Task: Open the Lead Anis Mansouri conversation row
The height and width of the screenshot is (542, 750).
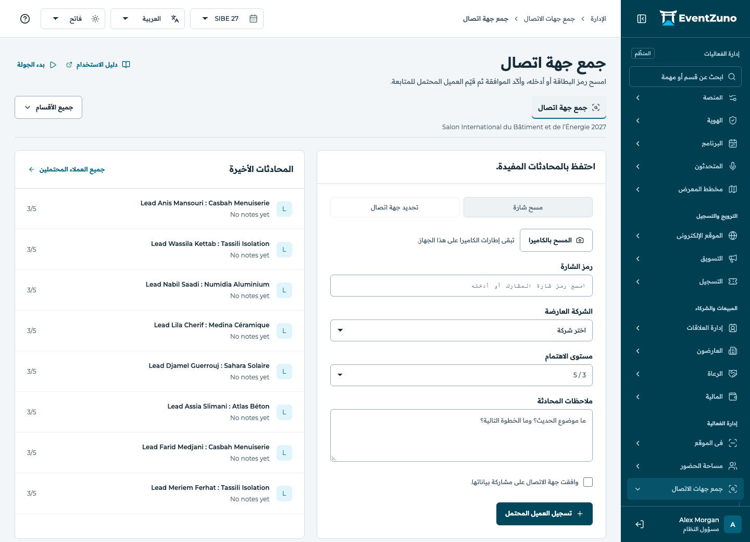Action: point(159,209)
